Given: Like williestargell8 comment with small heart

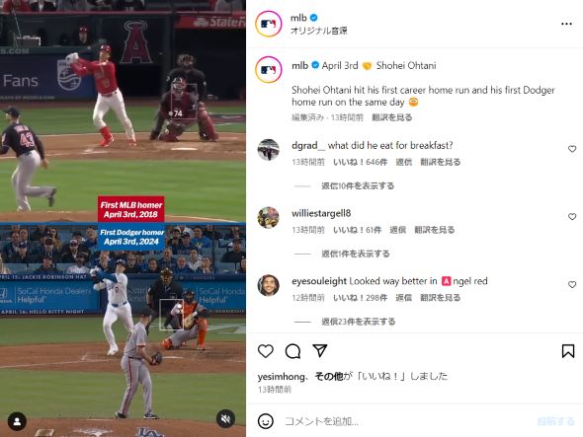Looking at the screenshot, I should point(572,216).
